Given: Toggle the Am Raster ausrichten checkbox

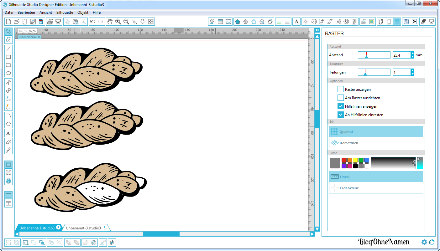Looking at the screenshot, I should point(340,98).
